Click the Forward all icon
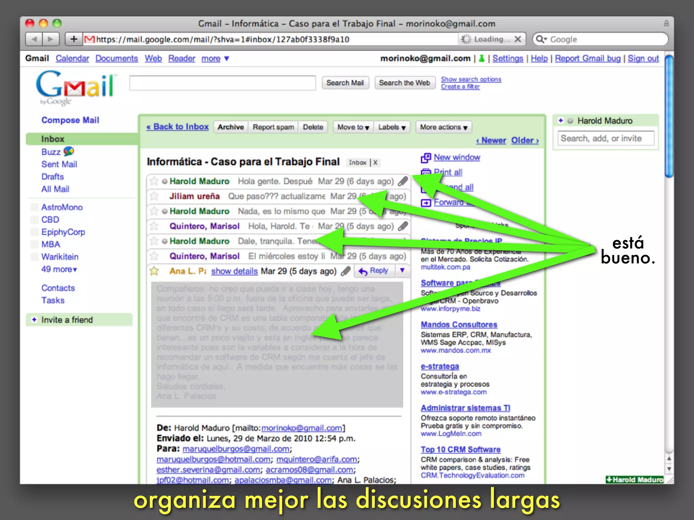The image size is (694, 520). (426, 202)
